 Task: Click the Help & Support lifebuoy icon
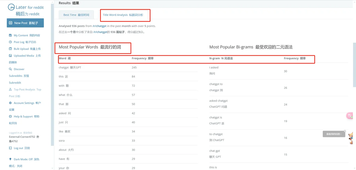point(11,117)
